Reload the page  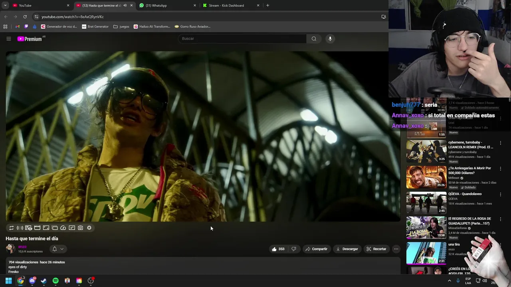[25, 17]
